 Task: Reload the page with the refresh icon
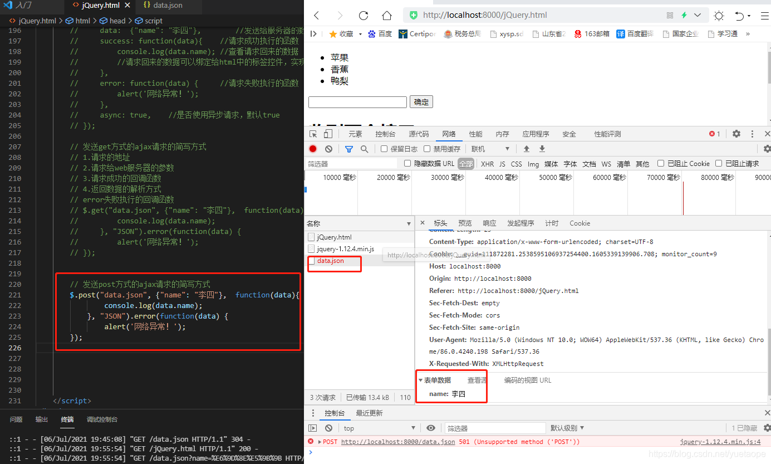point(364,16)
